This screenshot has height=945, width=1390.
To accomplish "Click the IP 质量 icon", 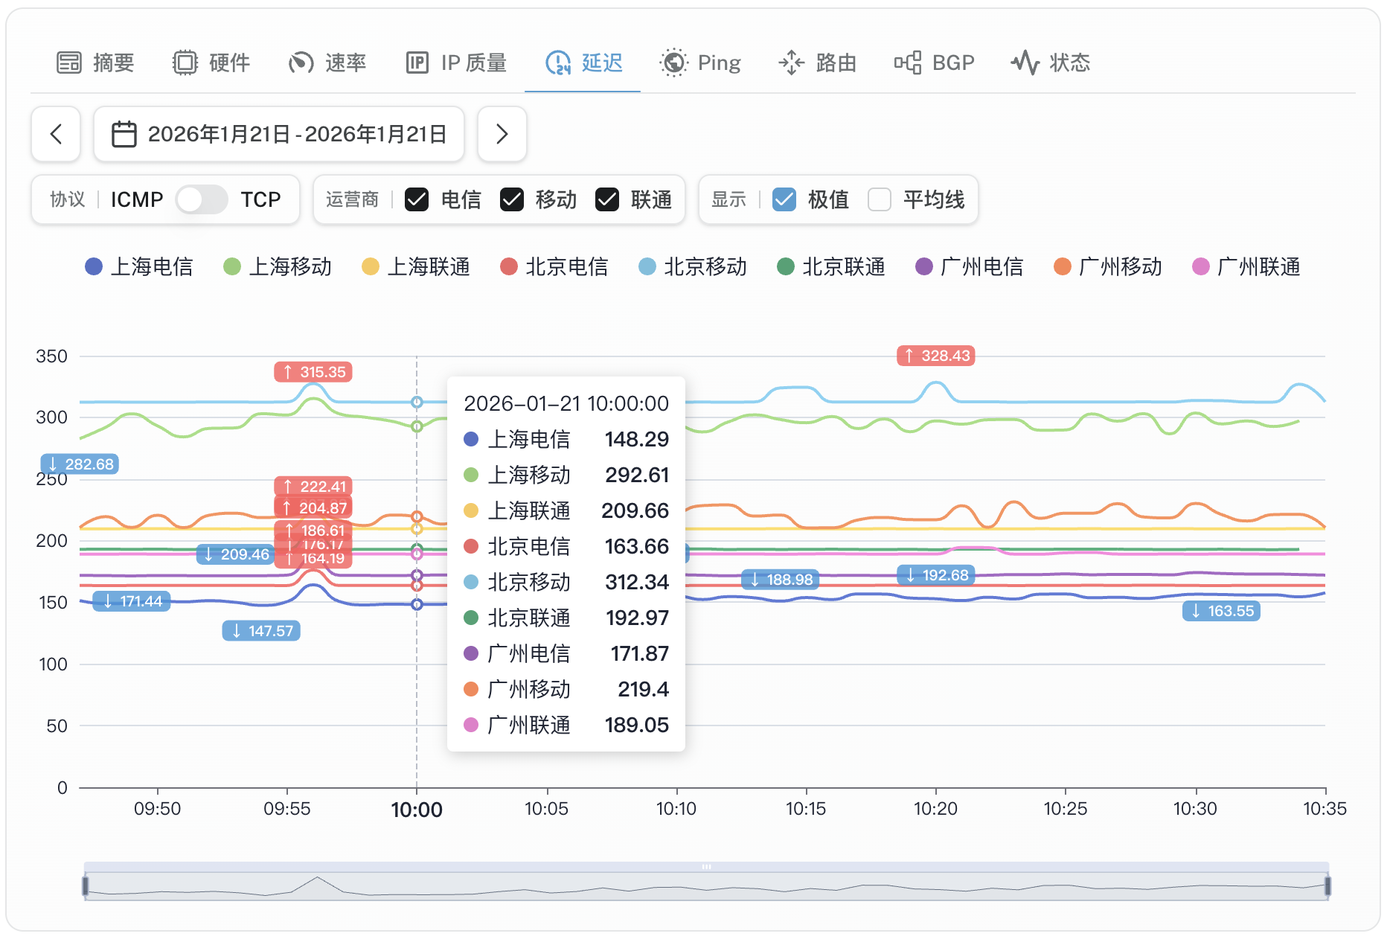I will [417, 63].
